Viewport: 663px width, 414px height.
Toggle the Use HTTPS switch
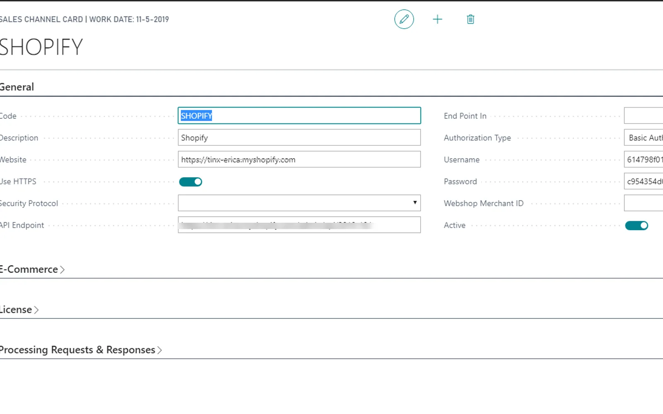(x=191, y=182)
